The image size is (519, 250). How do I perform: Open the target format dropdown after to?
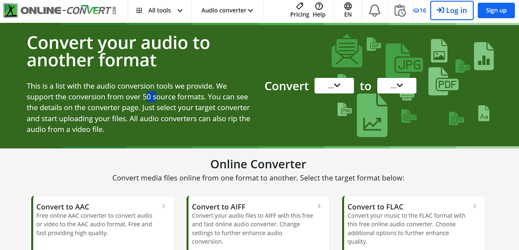tap(397, 86)
